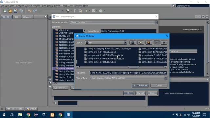The image size is (210, 118).
Task: Open the Navigate menu
Action: (x=20, y=6)
